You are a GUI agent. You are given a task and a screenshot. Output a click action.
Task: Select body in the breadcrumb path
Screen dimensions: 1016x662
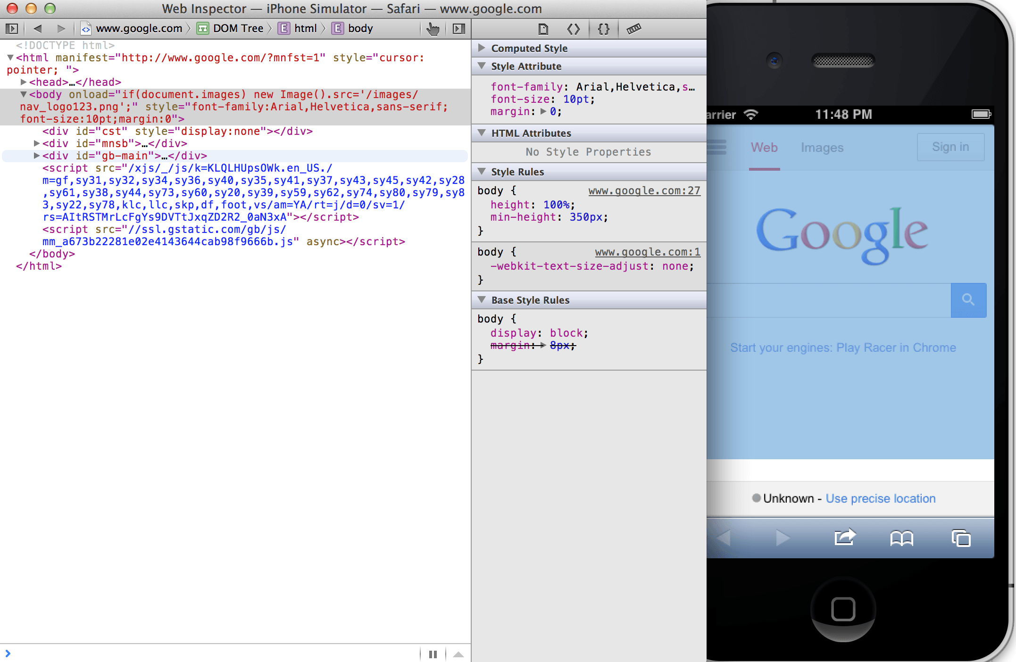353,28
